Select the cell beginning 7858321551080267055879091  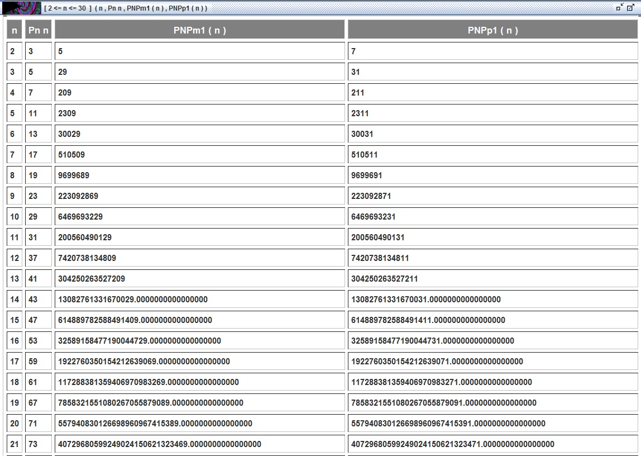click(492, 402)
